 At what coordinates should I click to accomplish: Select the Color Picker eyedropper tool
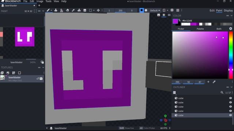pos(73,10)
